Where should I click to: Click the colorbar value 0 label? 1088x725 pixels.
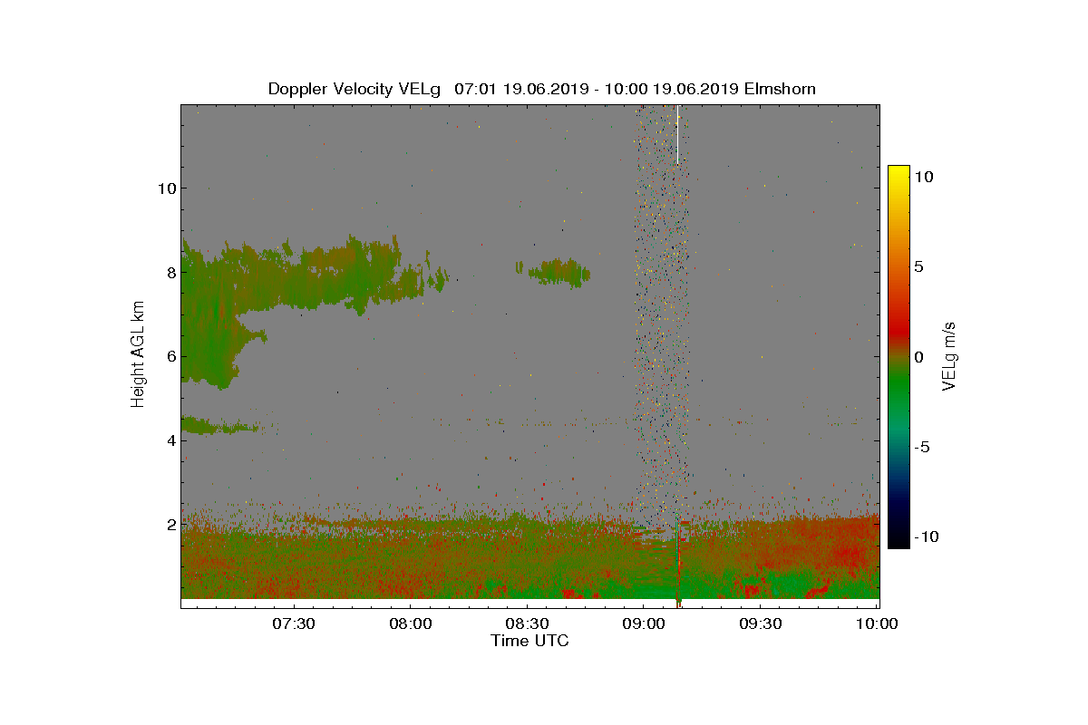[918, 357]
